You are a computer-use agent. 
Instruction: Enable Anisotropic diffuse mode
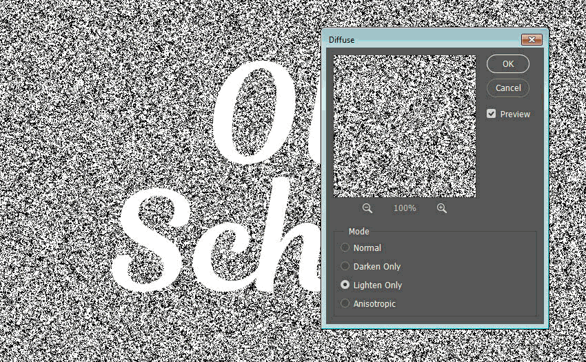345,303
